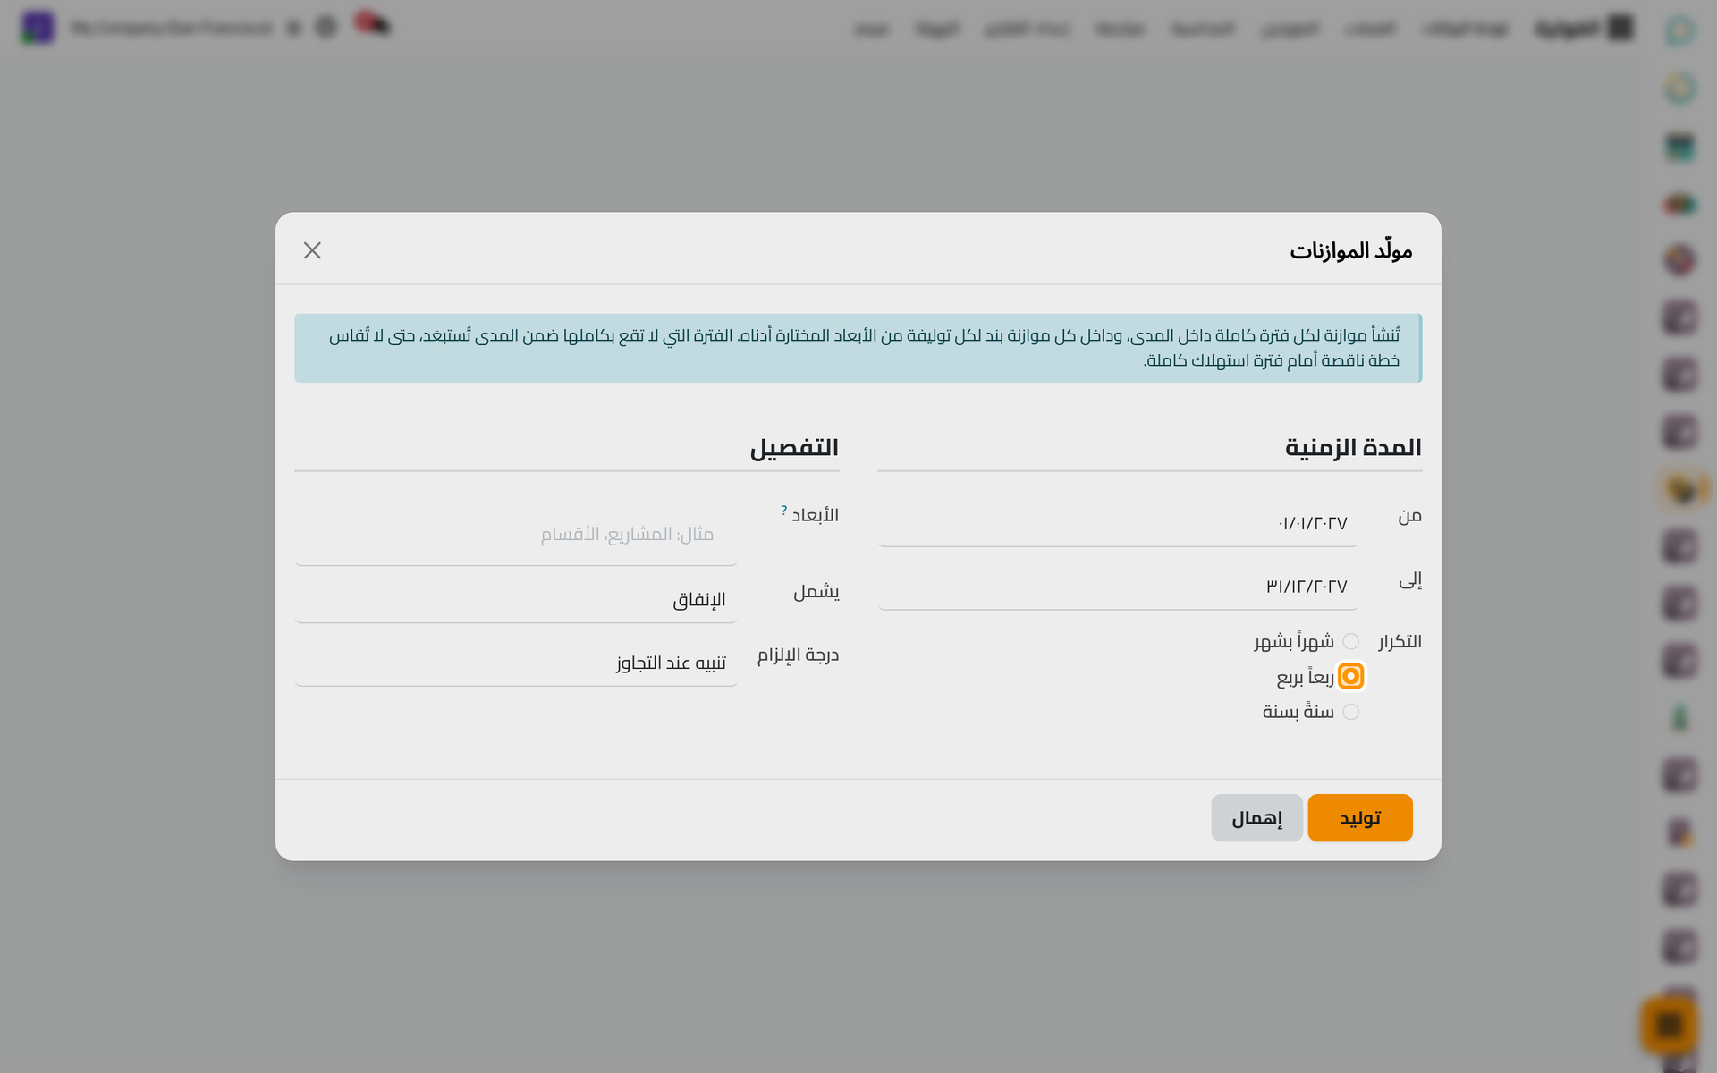
Task: Open the درجة الإلزام dropdown showing تنبيه عند التجاوز
Action: click(516, 663)
